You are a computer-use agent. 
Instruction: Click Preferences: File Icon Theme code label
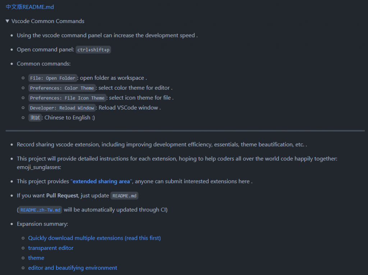67,98
